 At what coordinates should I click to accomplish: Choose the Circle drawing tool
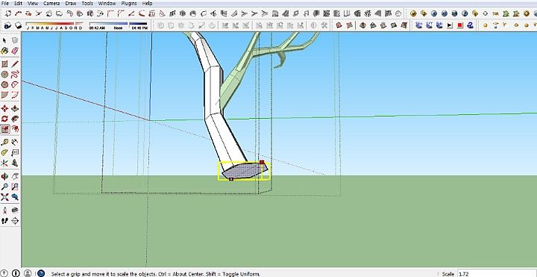coord(4,75)
